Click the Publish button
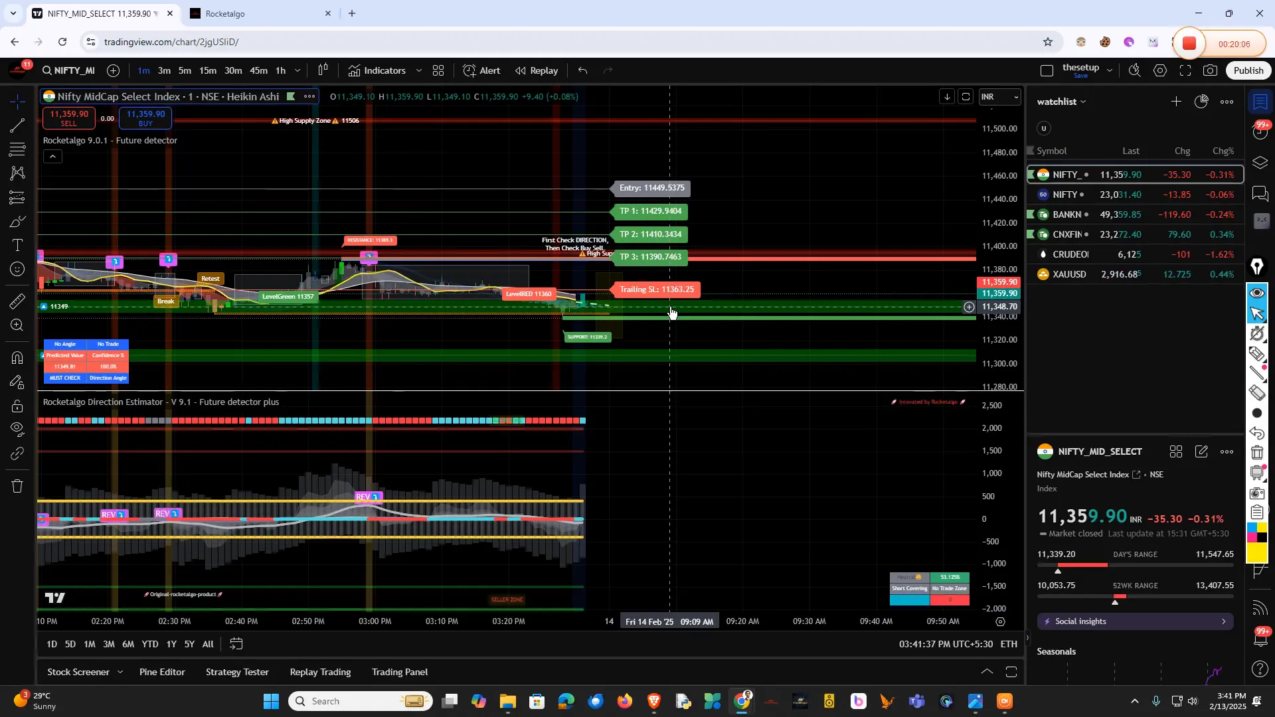This screenshot has width=1275, height=717. [x=1248, y=70]
